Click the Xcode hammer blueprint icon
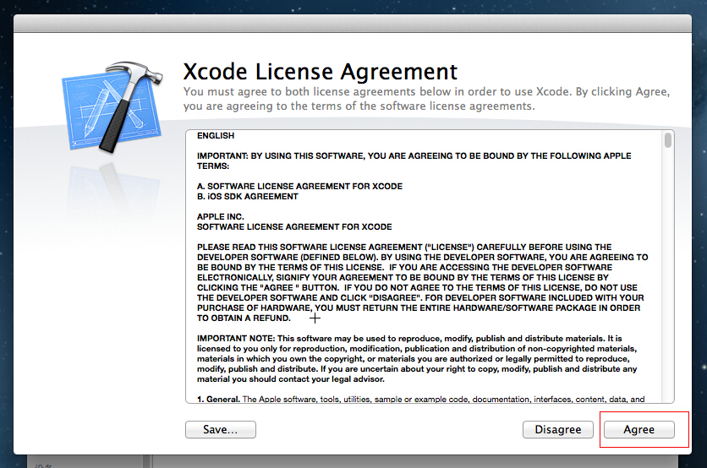 coord(112,107)
